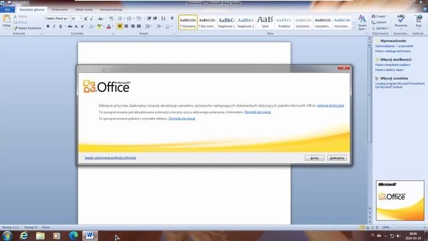
Task: Open the Windows Start button
Action: pyautogui.click(x=7, y=236)
